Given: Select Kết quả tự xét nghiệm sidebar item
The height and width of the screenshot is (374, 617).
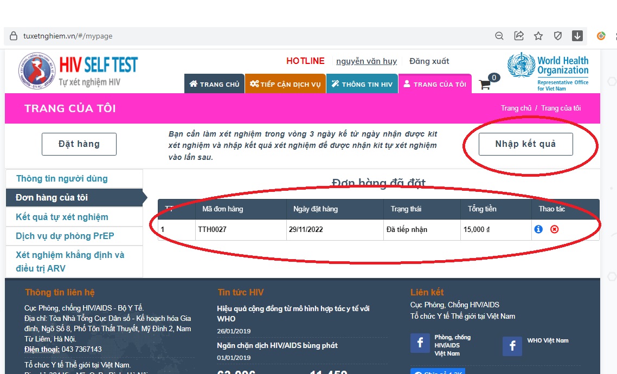Looking at the screenshot, I should [x=62, y=217].
